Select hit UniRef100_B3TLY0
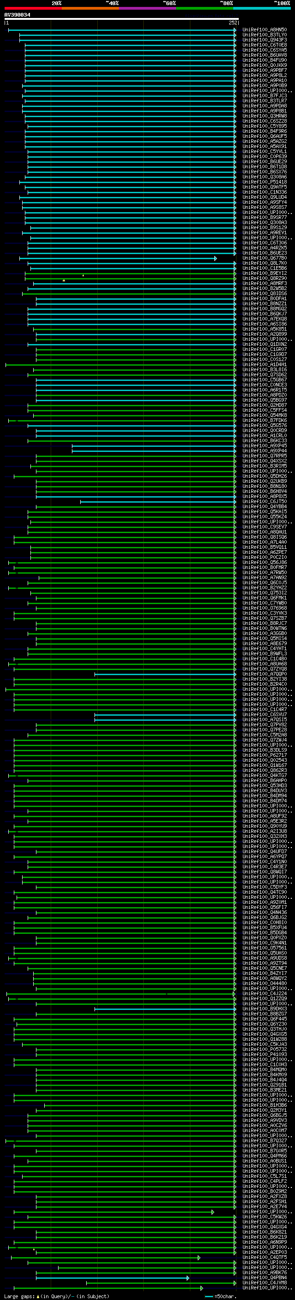295x1300 pixels. click(265, 35)
